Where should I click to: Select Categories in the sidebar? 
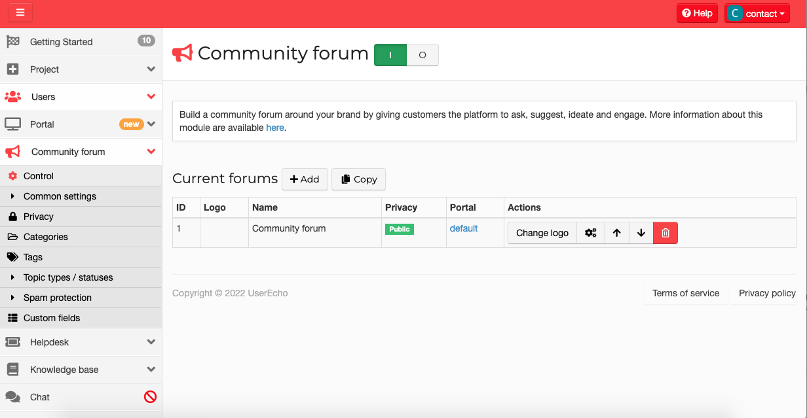click(x=81, y=237)
